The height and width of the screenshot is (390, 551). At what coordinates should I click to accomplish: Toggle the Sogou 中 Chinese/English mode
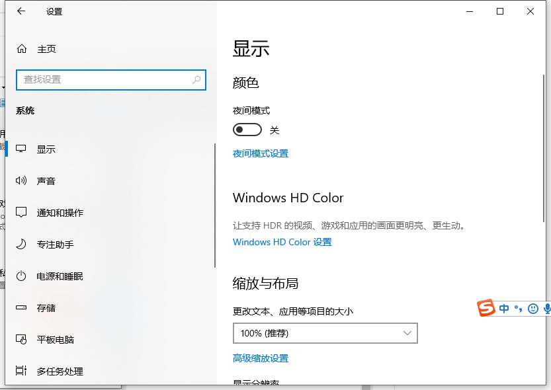505,309
